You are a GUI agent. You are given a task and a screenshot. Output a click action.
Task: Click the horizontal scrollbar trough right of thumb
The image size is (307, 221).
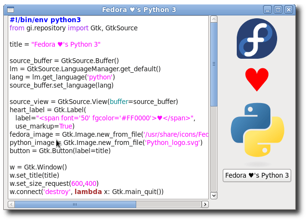coord(168,204)
